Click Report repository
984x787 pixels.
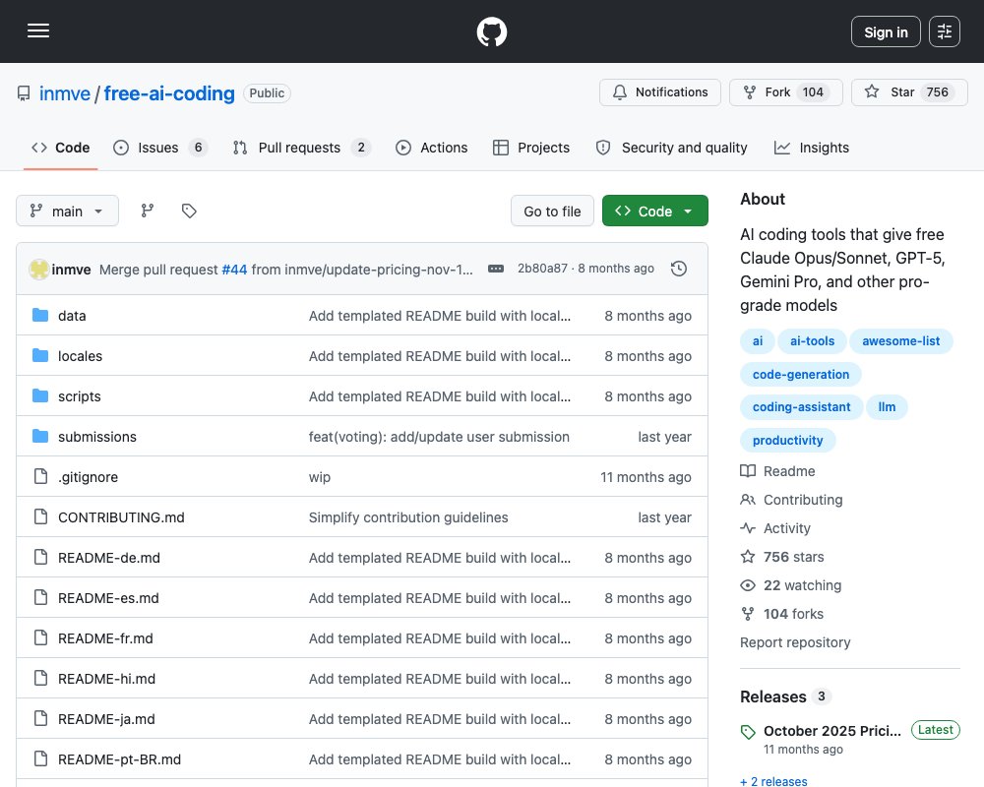[795, 642]
